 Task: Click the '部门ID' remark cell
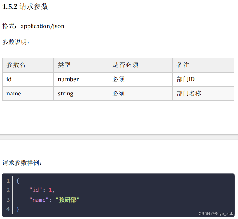pyautogui.click(x=203, y=79)
